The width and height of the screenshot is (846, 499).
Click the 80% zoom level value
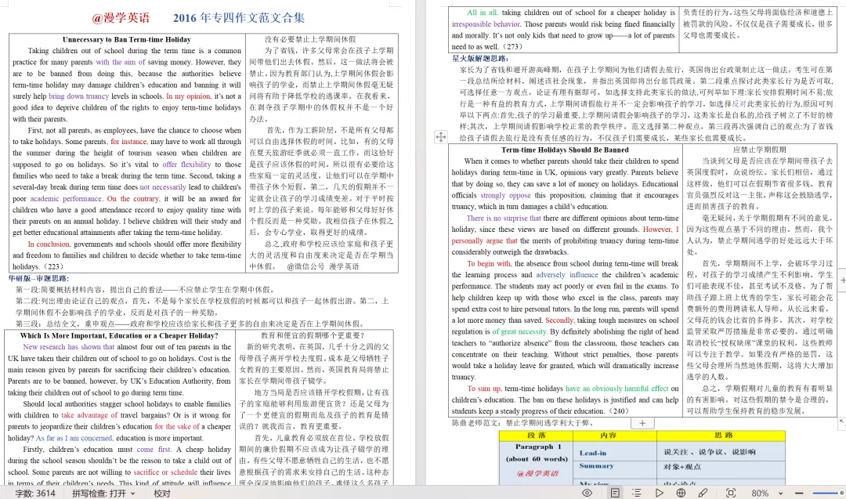[x=760, y=493]
